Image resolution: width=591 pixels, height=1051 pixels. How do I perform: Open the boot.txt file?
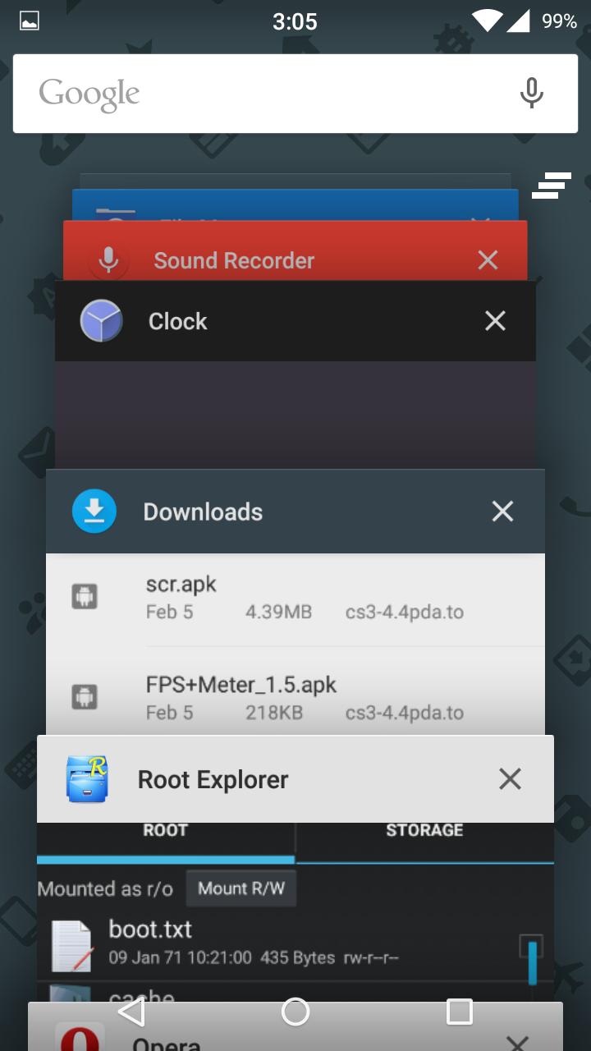295,943
